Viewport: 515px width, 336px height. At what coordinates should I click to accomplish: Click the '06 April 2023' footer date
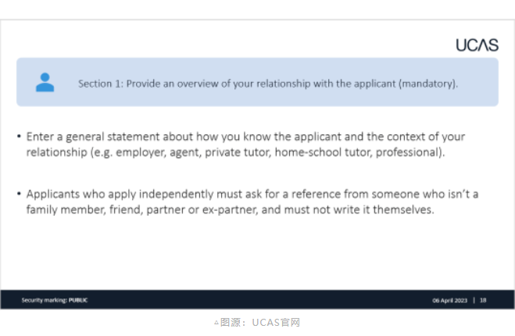(x=449, y=300)
